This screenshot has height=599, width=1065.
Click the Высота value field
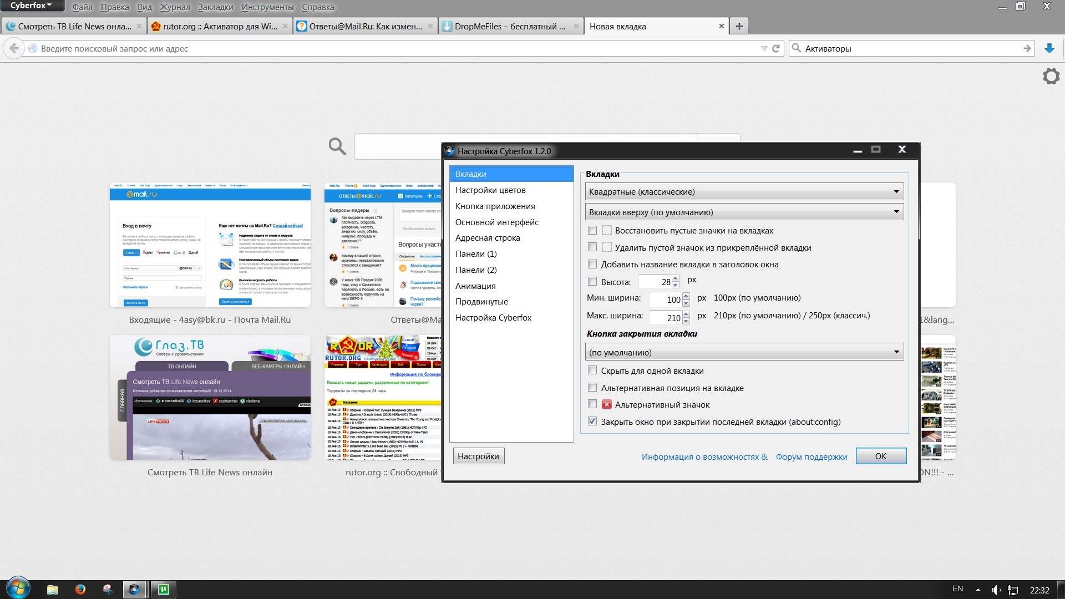(x=655, y=282)
